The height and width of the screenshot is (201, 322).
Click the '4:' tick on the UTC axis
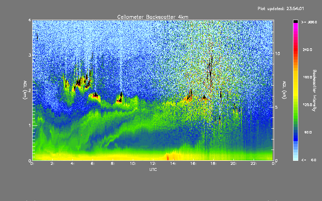click(73, 164)
